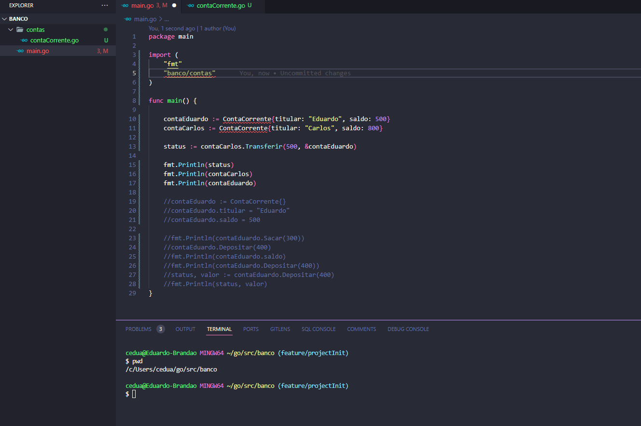This screenshot has height=426, width=641.
Task: Click the "banco/contas" import string
Action: click(x=190, y=73)
